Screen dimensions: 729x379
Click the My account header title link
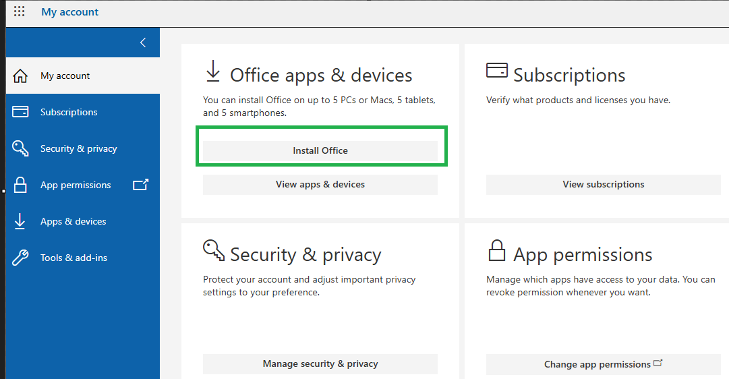(x=69, y=12)
